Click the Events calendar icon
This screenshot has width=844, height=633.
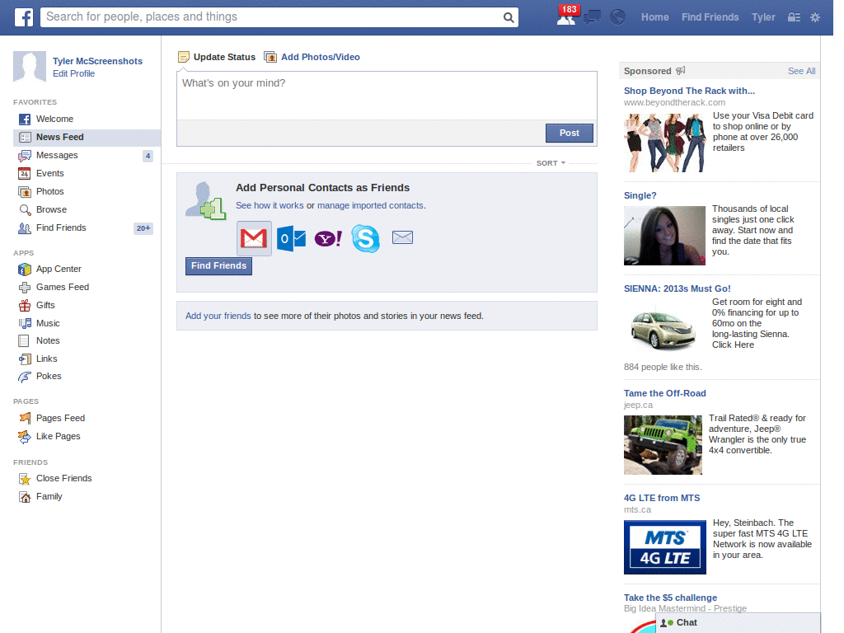[x=24, y=173]
